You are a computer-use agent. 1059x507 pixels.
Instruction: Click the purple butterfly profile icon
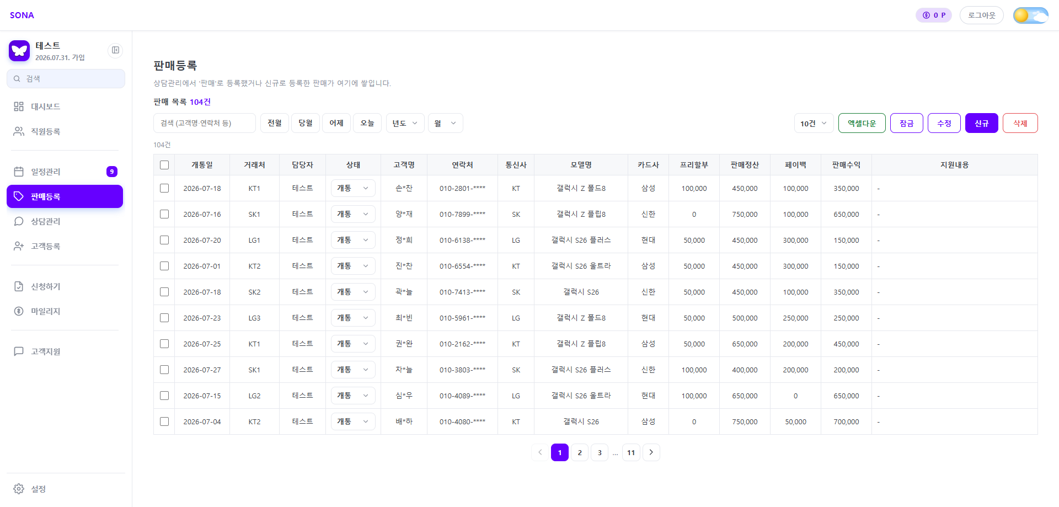pyautogui.click(x=19, y=51)
